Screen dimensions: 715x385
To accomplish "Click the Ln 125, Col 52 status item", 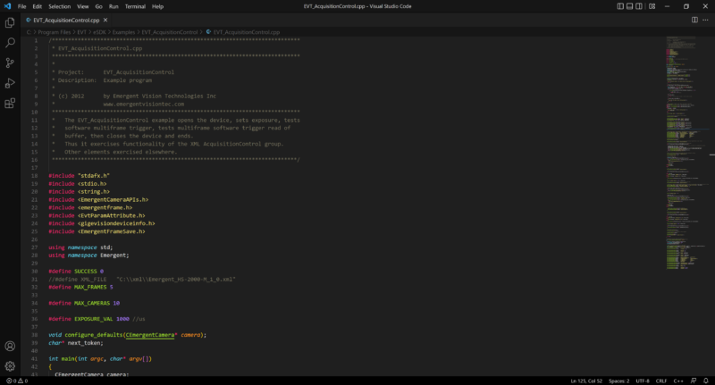I will click(585, 381).
